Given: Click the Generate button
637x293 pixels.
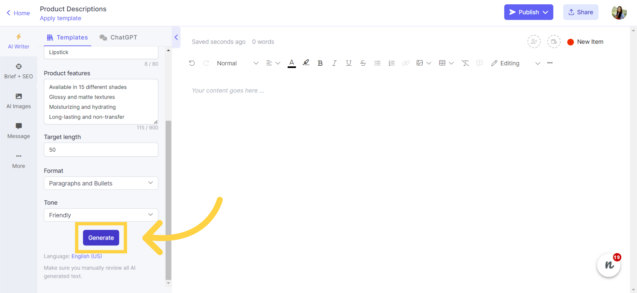Looking at the screenshot, I should click(101, 238).
